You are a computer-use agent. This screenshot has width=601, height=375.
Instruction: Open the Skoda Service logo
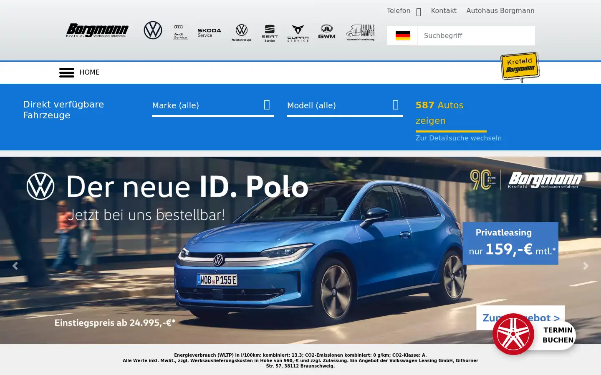[209, 32]
